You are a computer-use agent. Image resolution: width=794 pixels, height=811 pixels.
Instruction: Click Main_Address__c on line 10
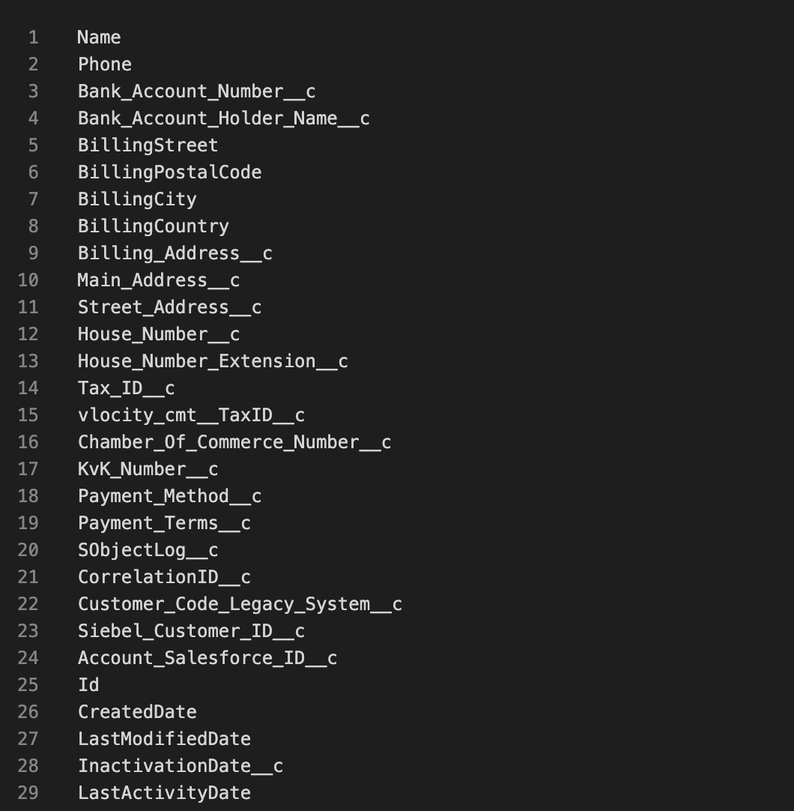[x=158, y=280]
